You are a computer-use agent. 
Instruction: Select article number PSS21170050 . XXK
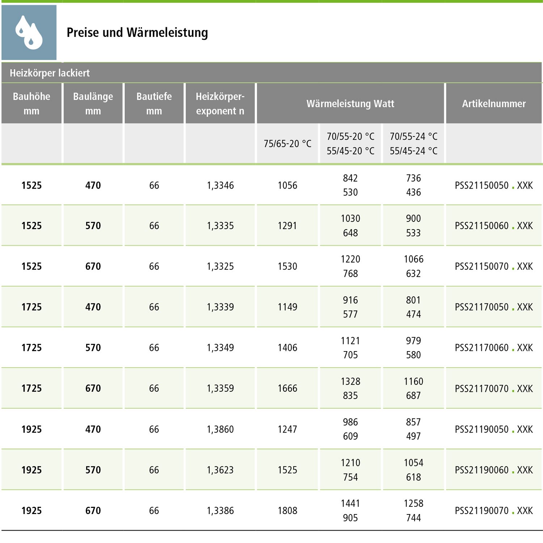(494, 307)
